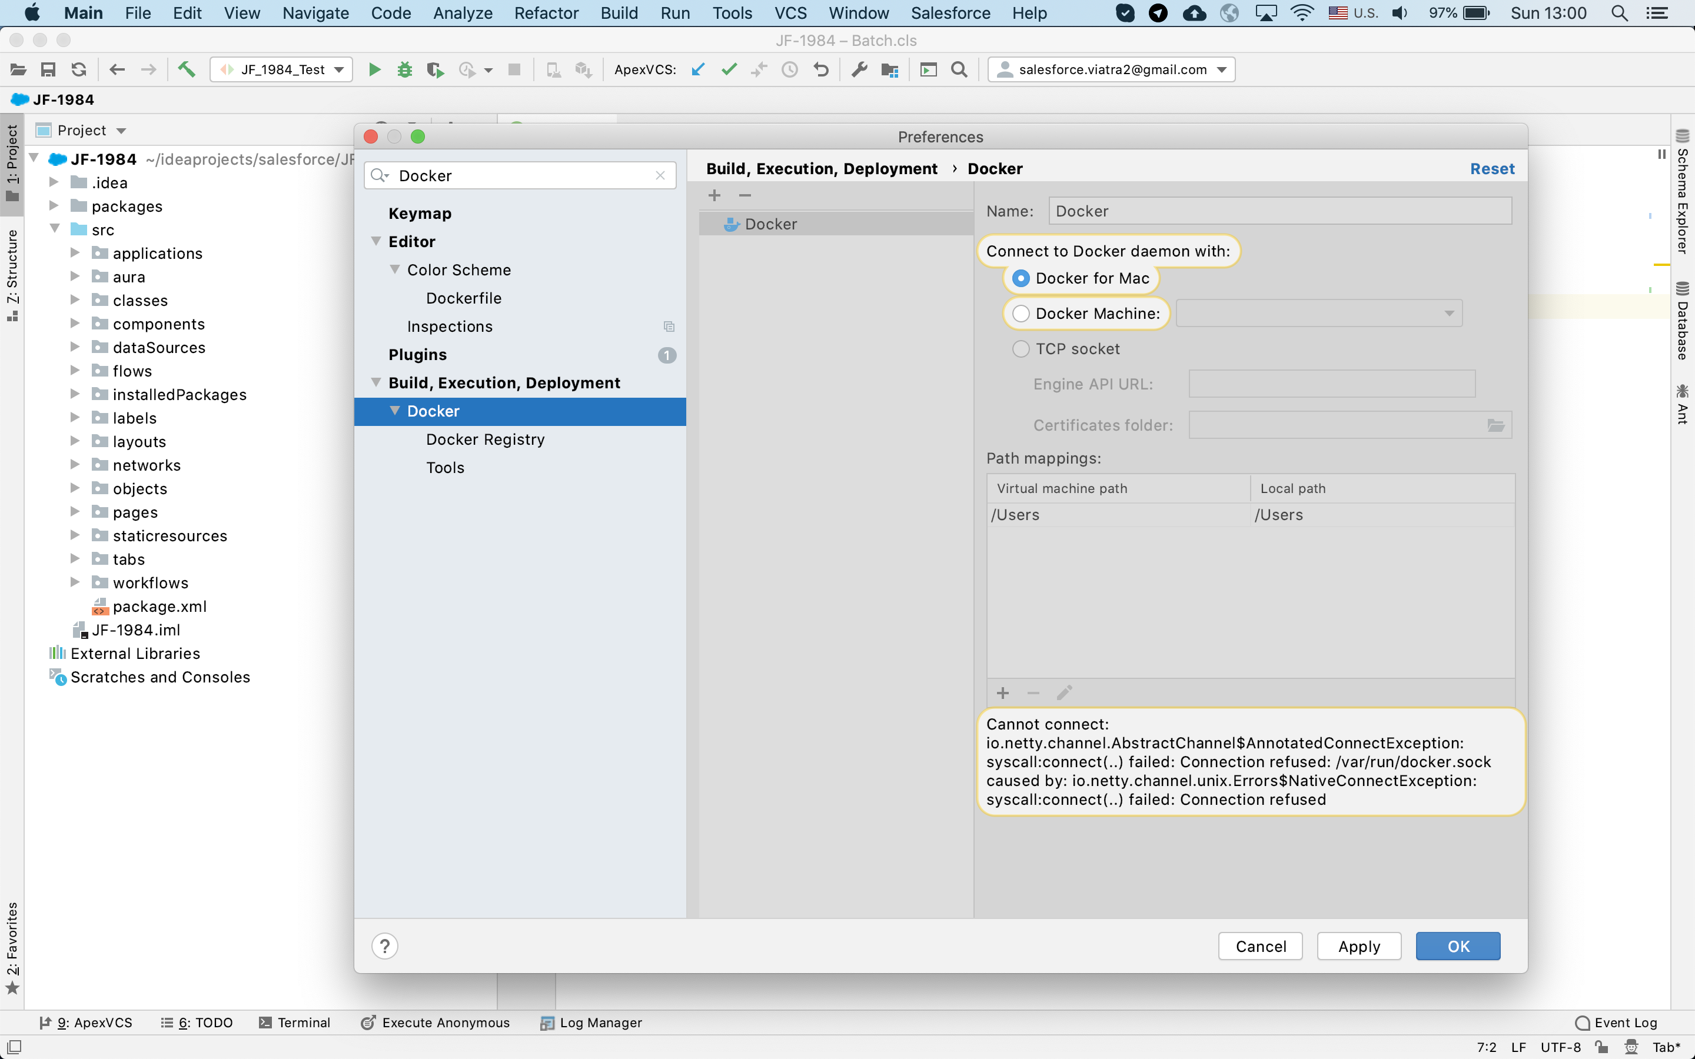Image resolution: width=1695 pixels, height=1059 pixels.
Task: Open the help question mark button
Action: [384, 945]
